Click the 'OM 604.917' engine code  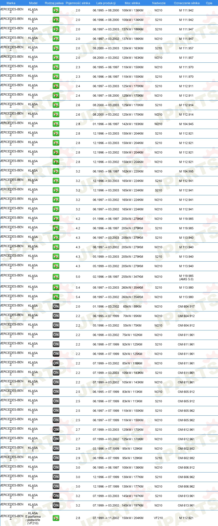(186, 306)
